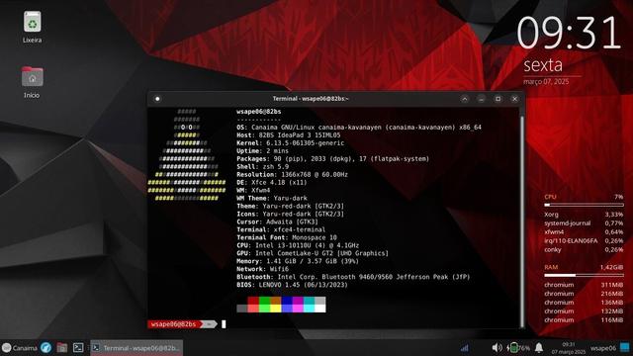The image size is (633, 356).
Task: Click the terminal prompt input cursor
Action: tap(224, 323)
